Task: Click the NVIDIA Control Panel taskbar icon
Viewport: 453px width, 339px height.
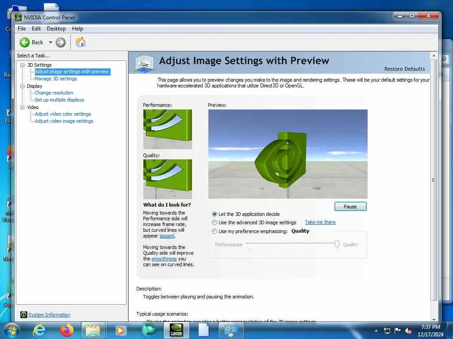Action: (x=176, y=330)
